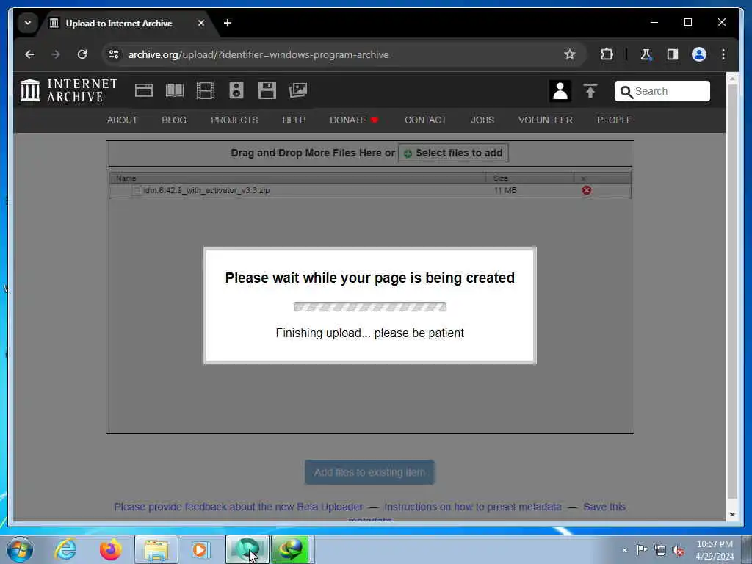Open Windows Media Player taskbar icon

pos(201,549)
